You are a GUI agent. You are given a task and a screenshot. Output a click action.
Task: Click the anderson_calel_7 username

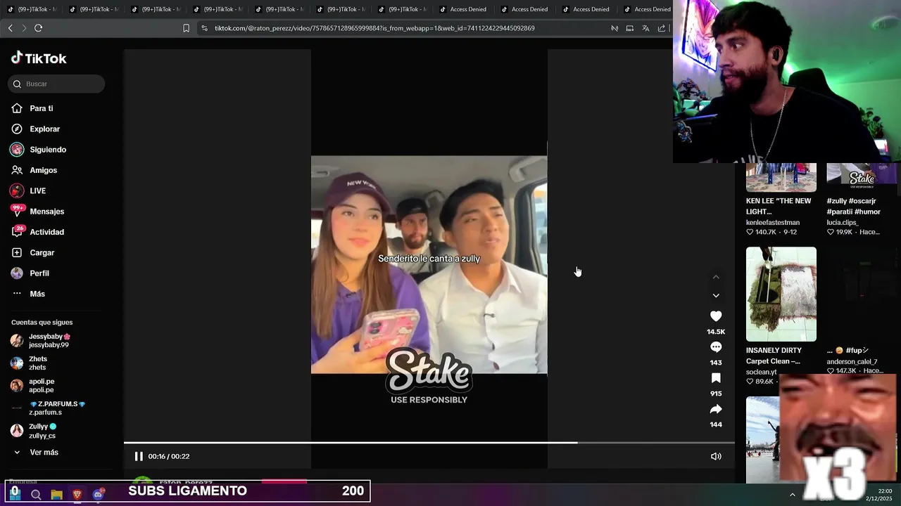pos(852,362)
